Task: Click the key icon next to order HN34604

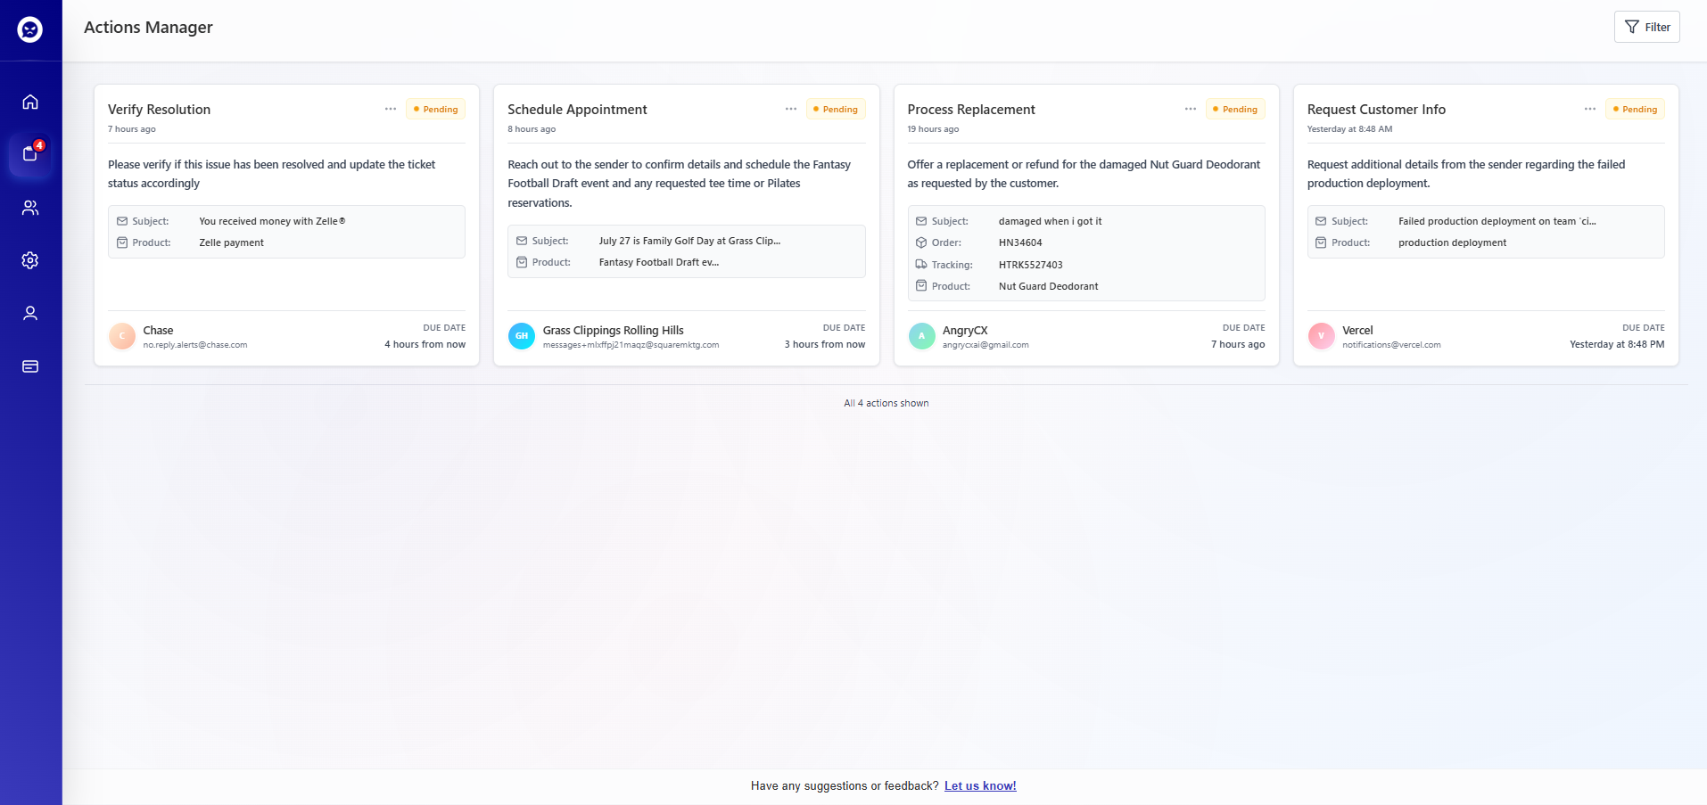Action: point(921,242)
